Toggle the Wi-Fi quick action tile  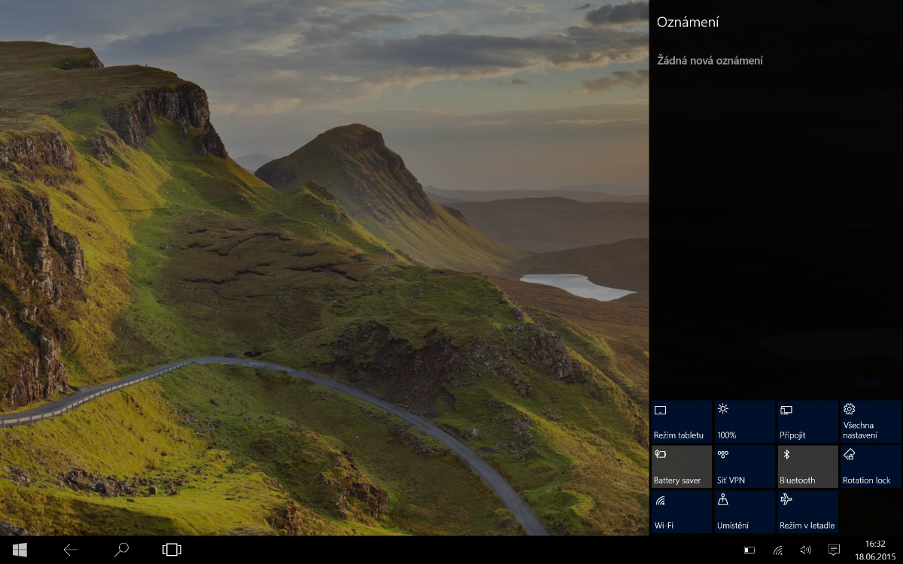click(x=681, y=512)
